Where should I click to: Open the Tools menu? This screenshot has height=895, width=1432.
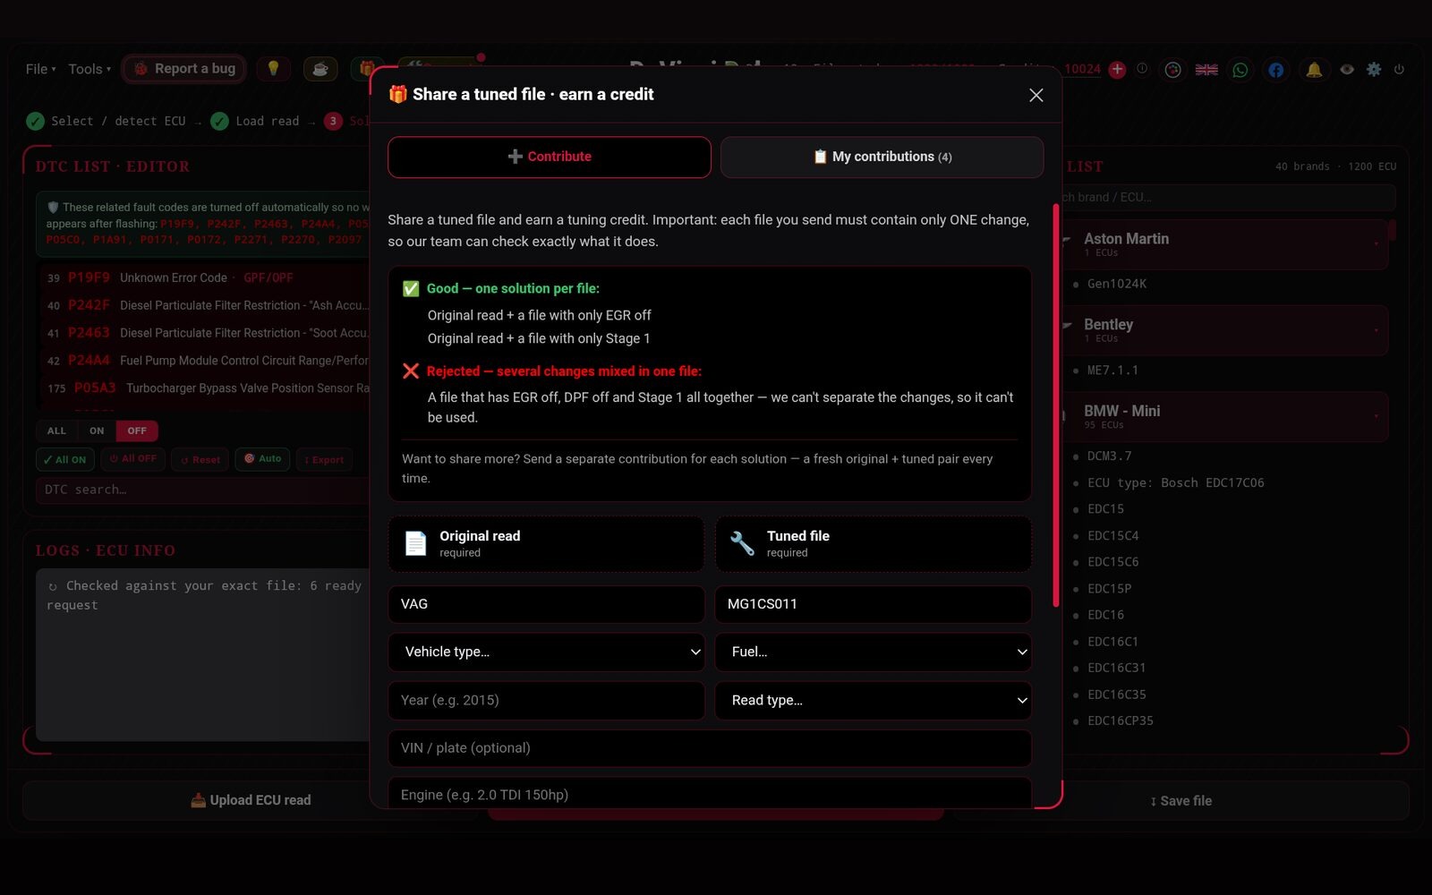pyautogui.click(x=89, y=69)
